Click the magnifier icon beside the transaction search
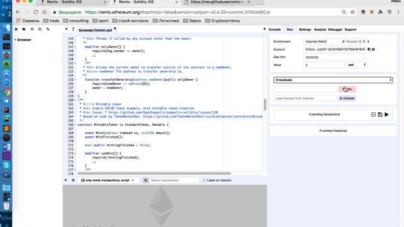Viewport: 404px width, 227px height. click(146, 180)
